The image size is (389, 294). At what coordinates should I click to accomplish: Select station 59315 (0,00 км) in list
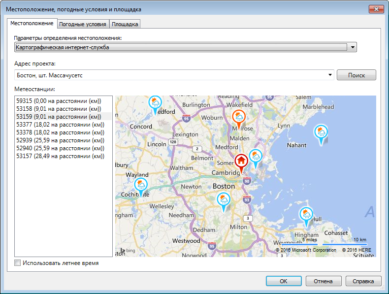(63, 101)
